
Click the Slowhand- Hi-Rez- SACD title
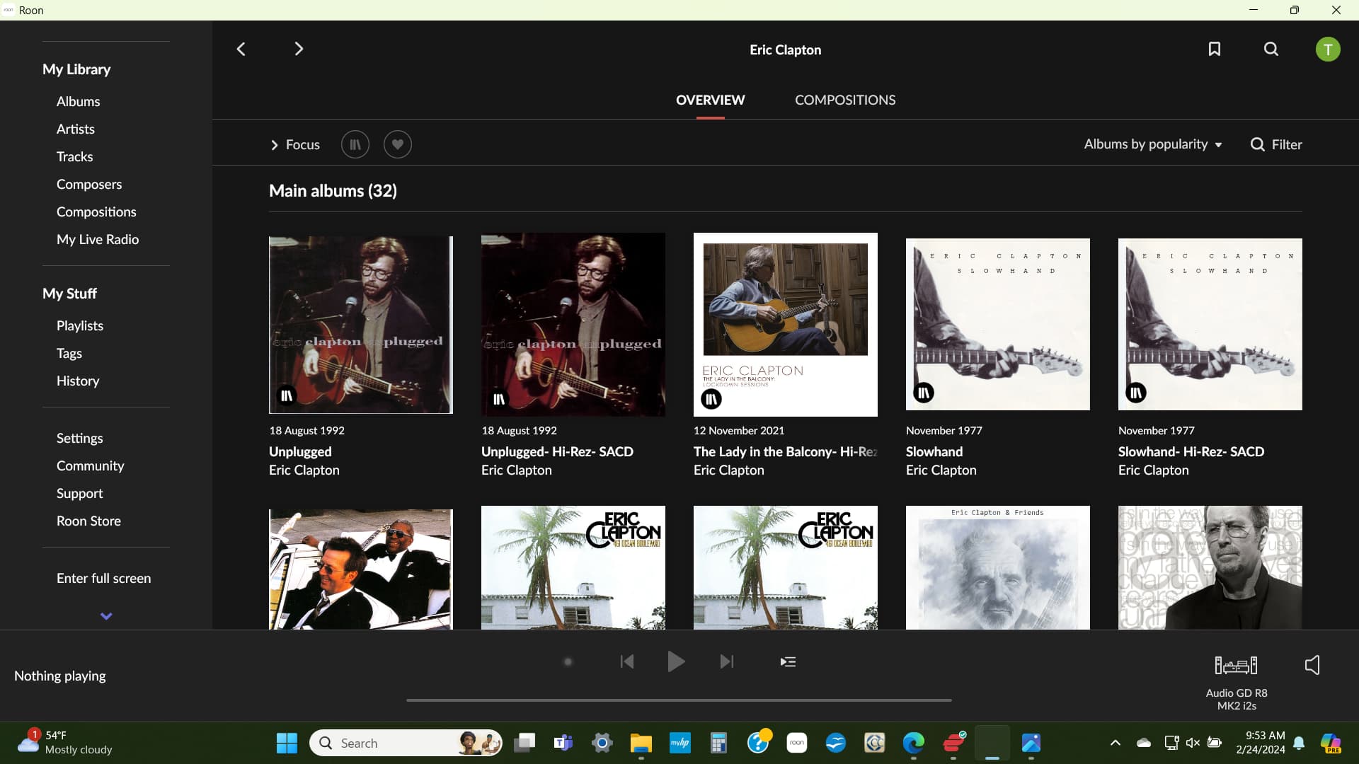[1191, 451]
